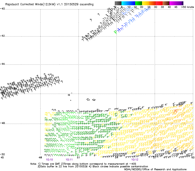Click the 'Times are GMT' note line
195x171 pixels.
click(83, 164)
